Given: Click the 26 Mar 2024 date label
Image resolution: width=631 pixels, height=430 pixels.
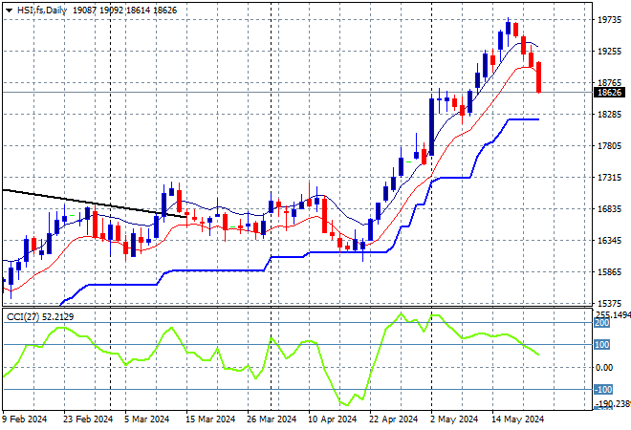Looking at the screenshot, I should tap(272, 419).
